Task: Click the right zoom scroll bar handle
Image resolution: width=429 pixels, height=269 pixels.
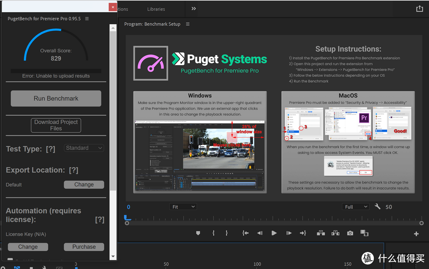Action: point(421,223)
